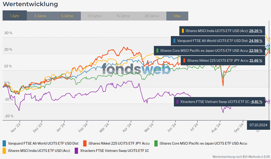Toggle iShares Core MSCI Pacific legend entry
This screenshot has height=159, width=271.
203,143
